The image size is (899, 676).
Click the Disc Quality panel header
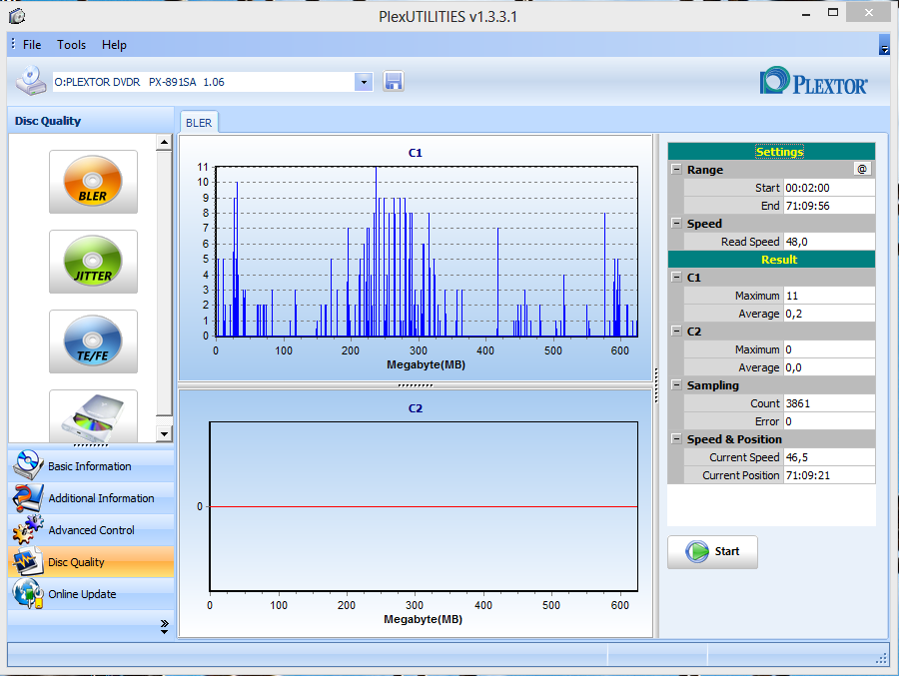point(91,121)
